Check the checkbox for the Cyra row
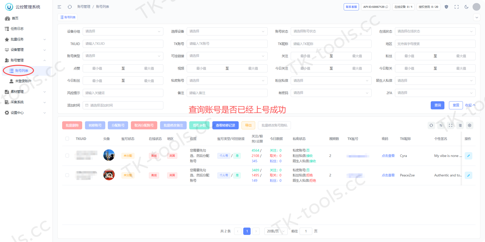This screenshot has width=485, height=242. 67,156
